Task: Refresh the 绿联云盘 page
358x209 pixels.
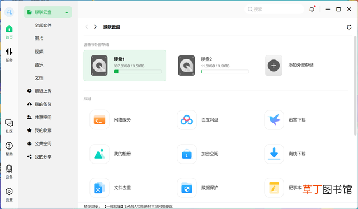Action: [349, 27]
